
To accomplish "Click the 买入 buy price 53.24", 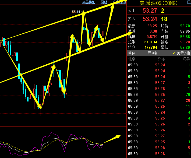I will point(150,19).
